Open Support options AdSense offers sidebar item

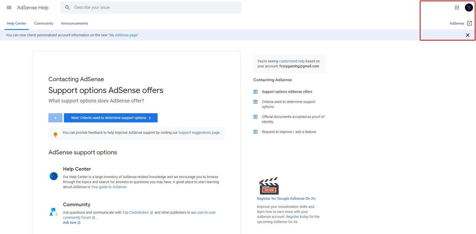[x=287, y=92]
